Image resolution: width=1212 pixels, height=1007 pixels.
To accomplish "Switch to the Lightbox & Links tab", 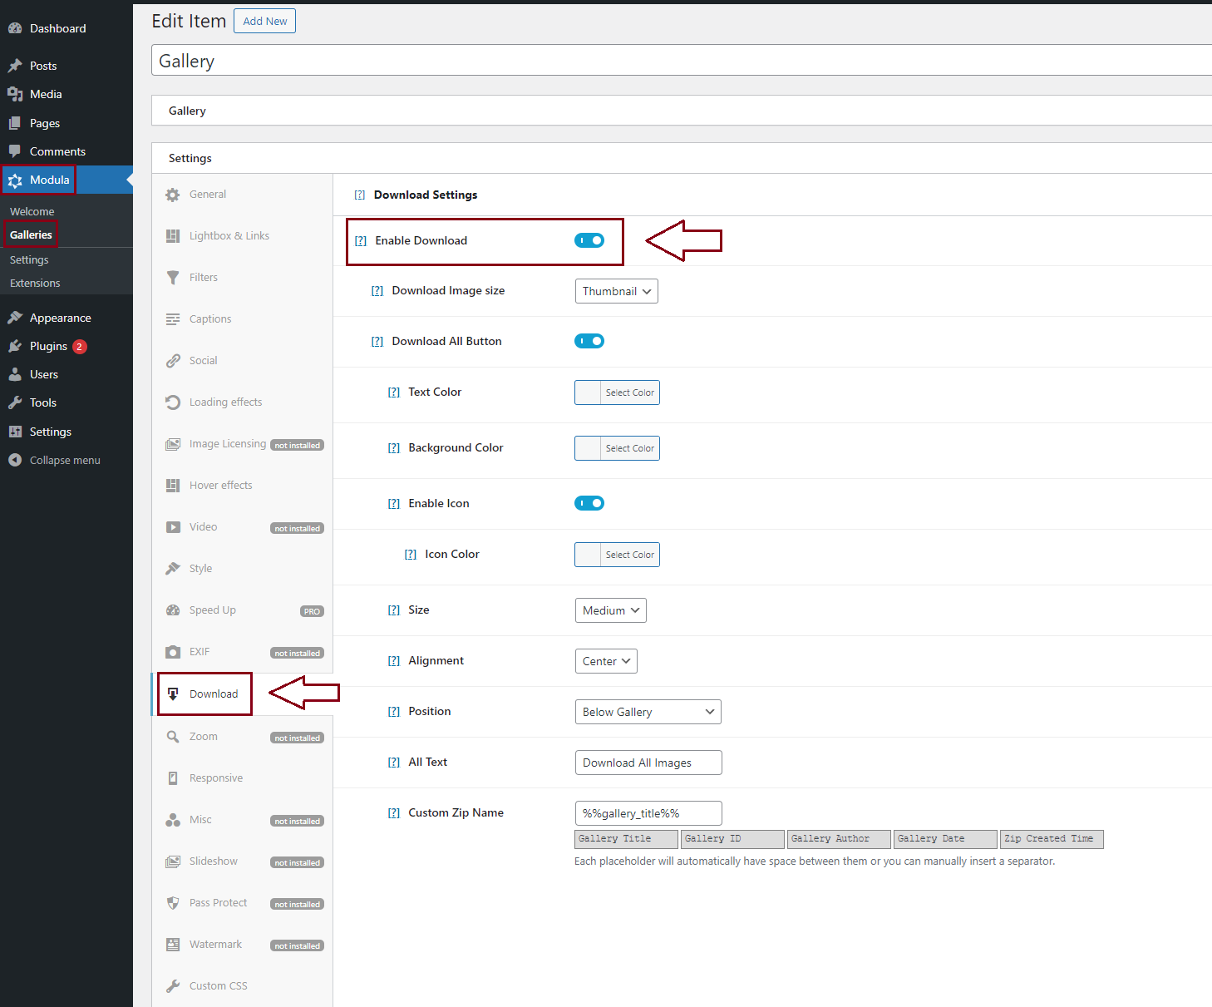I will tap(229, 236).
